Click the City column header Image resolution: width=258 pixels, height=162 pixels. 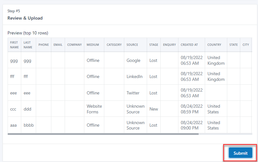coord(246,45)
